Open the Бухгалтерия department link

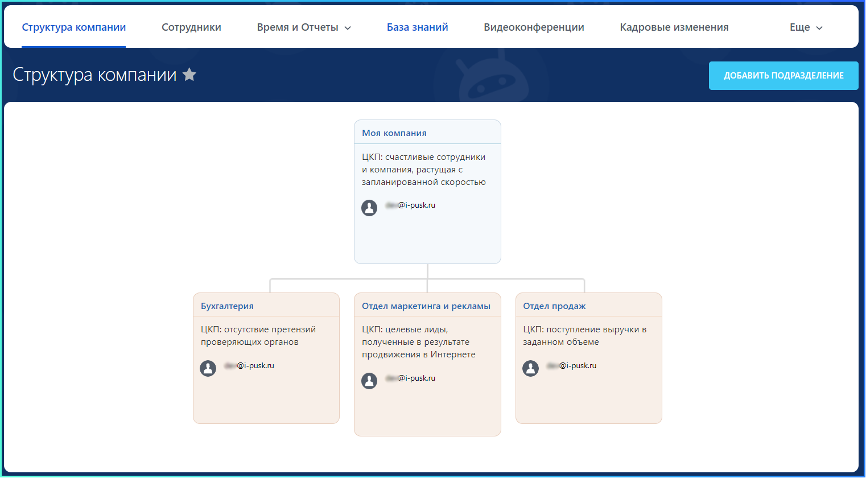coord(227,306)
